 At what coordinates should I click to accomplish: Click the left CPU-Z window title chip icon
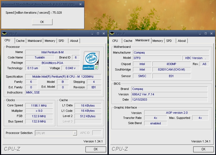(4, 33)
